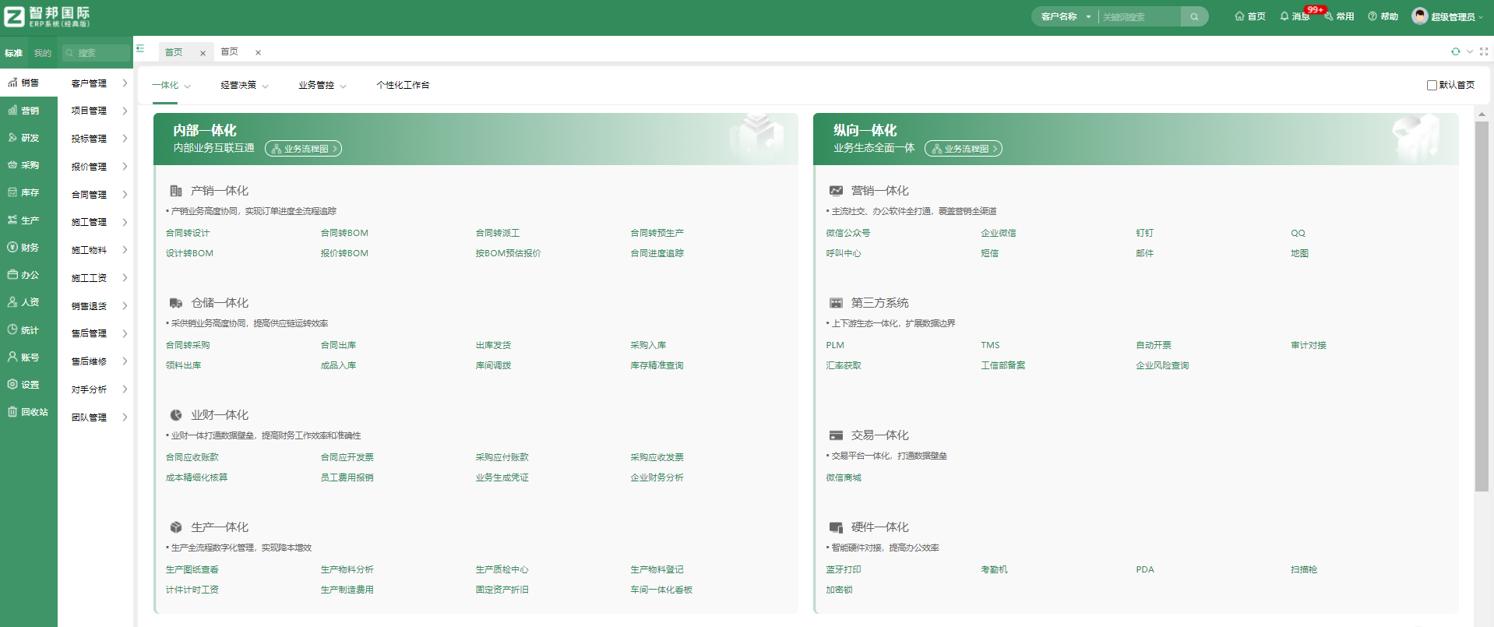Open tab list dropdown chevron beside refresh
Image resolution: width=1494 pixels, height=627 pixels.
click(x=1470, y=52)
